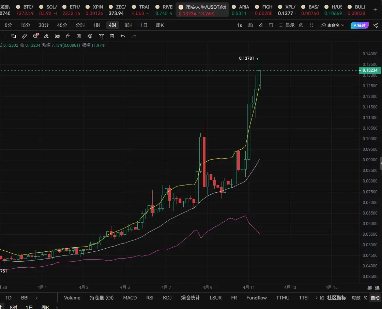
Task: Activate the zoom-in magnifier tool
Action: 35,36
